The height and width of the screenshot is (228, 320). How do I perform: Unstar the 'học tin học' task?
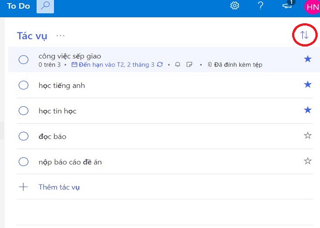coord(308,110)
